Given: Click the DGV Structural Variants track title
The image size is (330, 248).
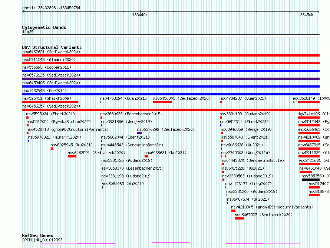Looking at the screenshot, I should 52,47.
